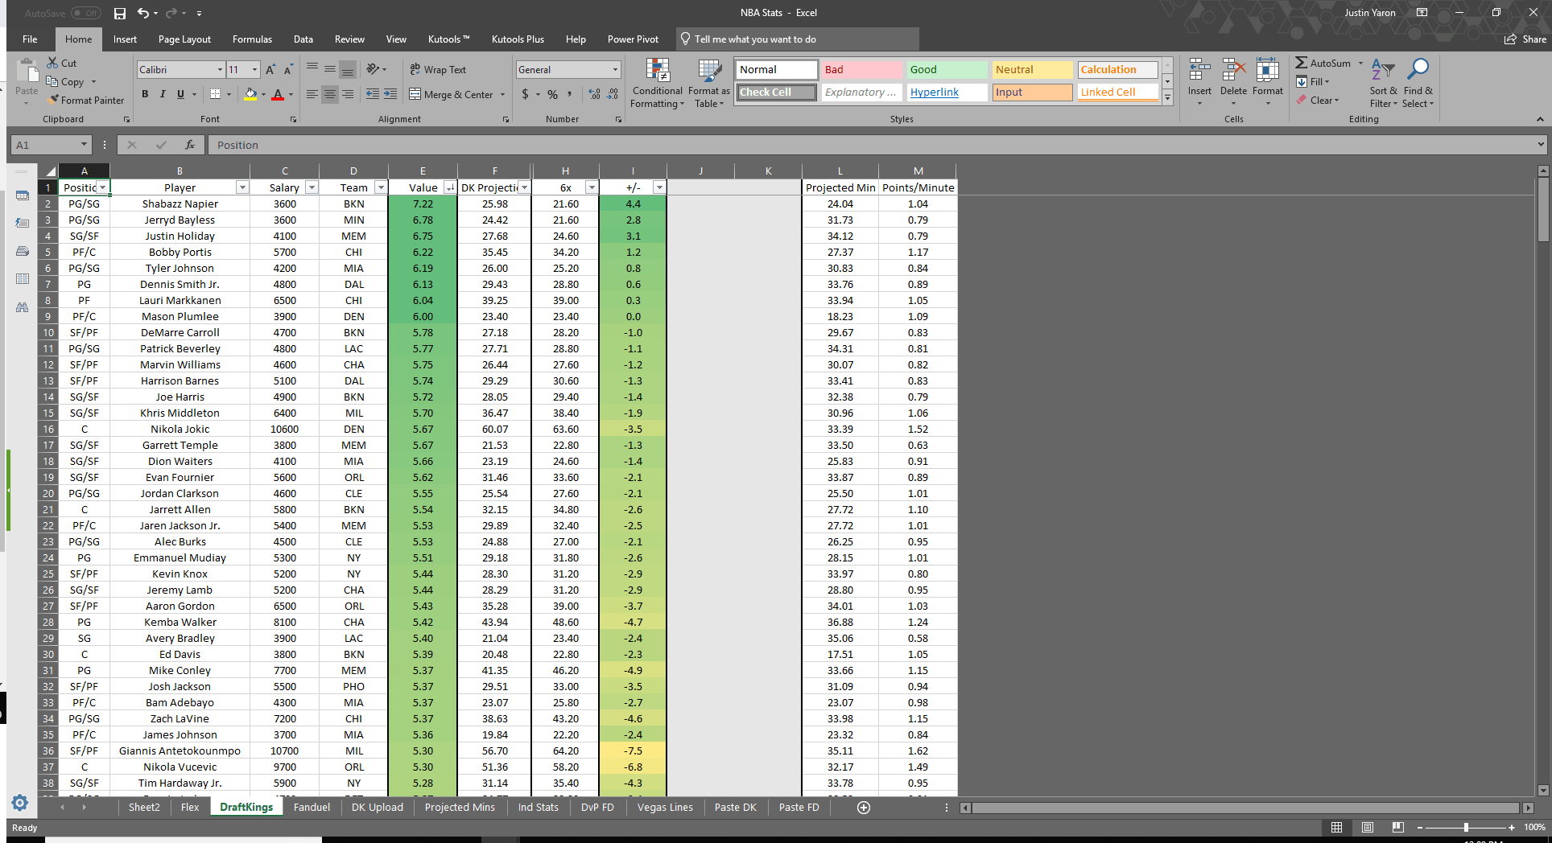Open the Value column filter dropdown
Image resolution: width=1552 pixels, height=843 pixels.
[x=449, y=187]
